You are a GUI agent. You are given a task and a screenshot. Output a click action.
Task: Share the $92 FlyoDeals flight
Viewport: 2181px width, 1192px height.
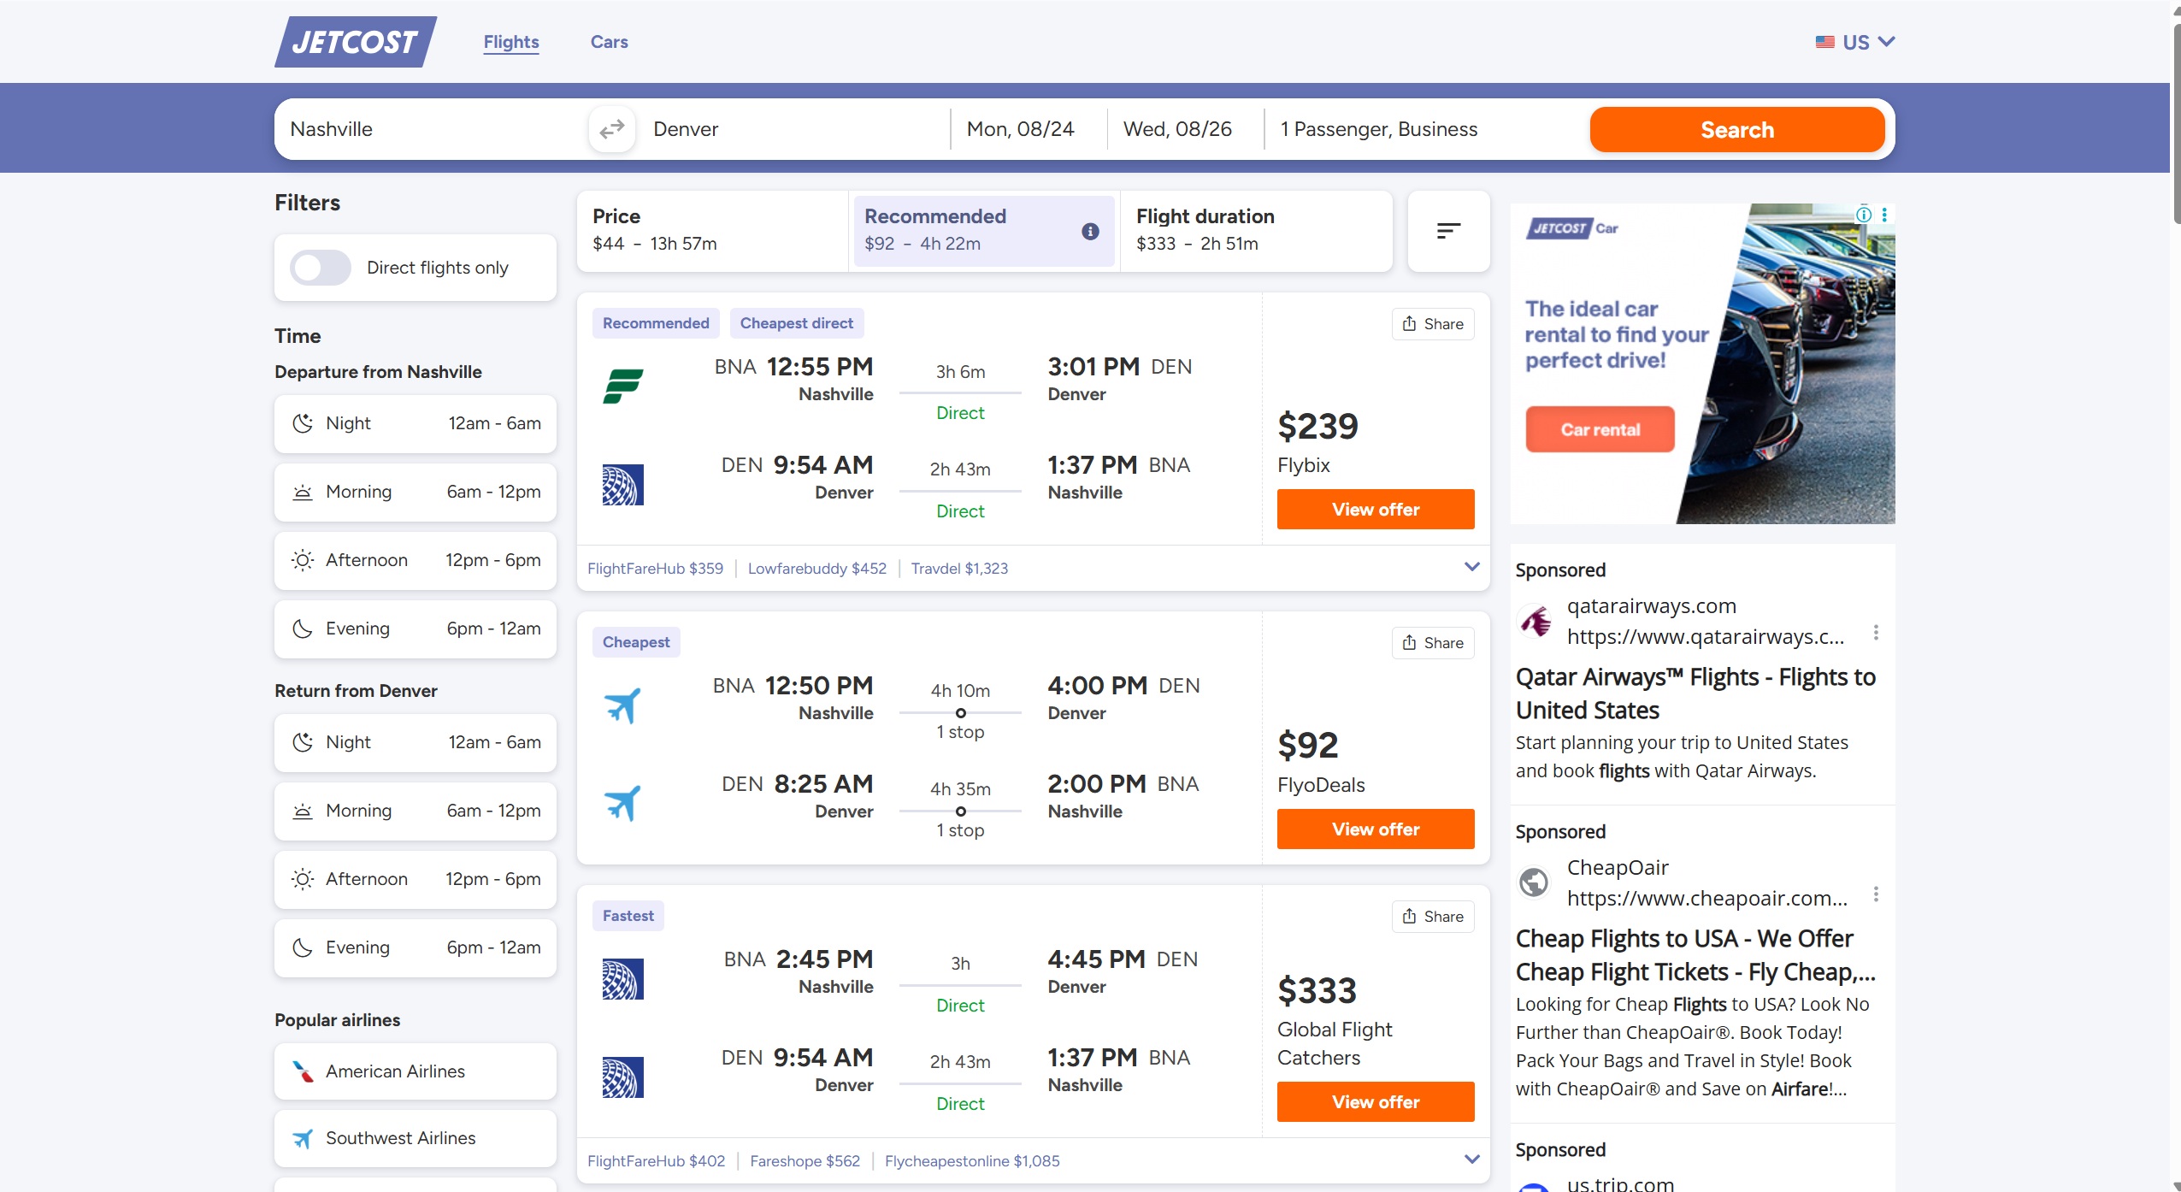click(x=1433, y=643)
